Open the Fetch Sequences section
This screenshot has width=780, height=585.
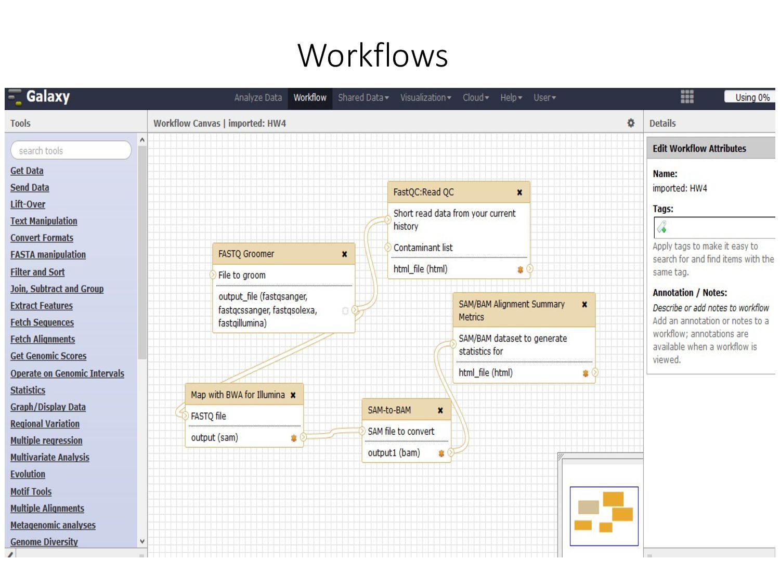[x=42, y=322]
